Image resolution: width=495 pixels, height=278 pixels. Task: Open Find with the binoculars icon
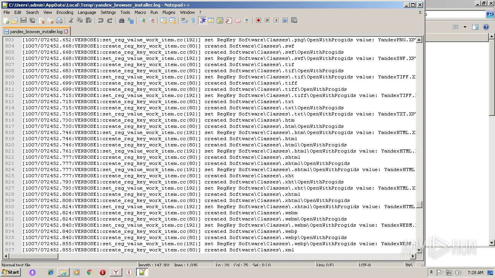click(121, 20)
